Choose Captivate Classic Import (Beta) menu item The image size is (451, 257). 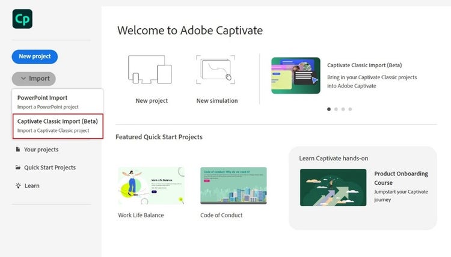pyautogui.click(x=58, y=125)
